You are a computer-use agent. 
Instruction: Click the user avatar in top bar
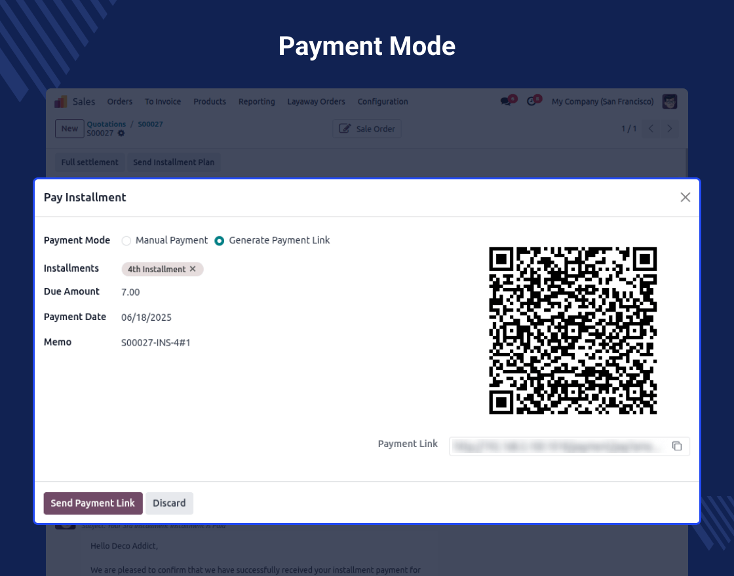670,101
